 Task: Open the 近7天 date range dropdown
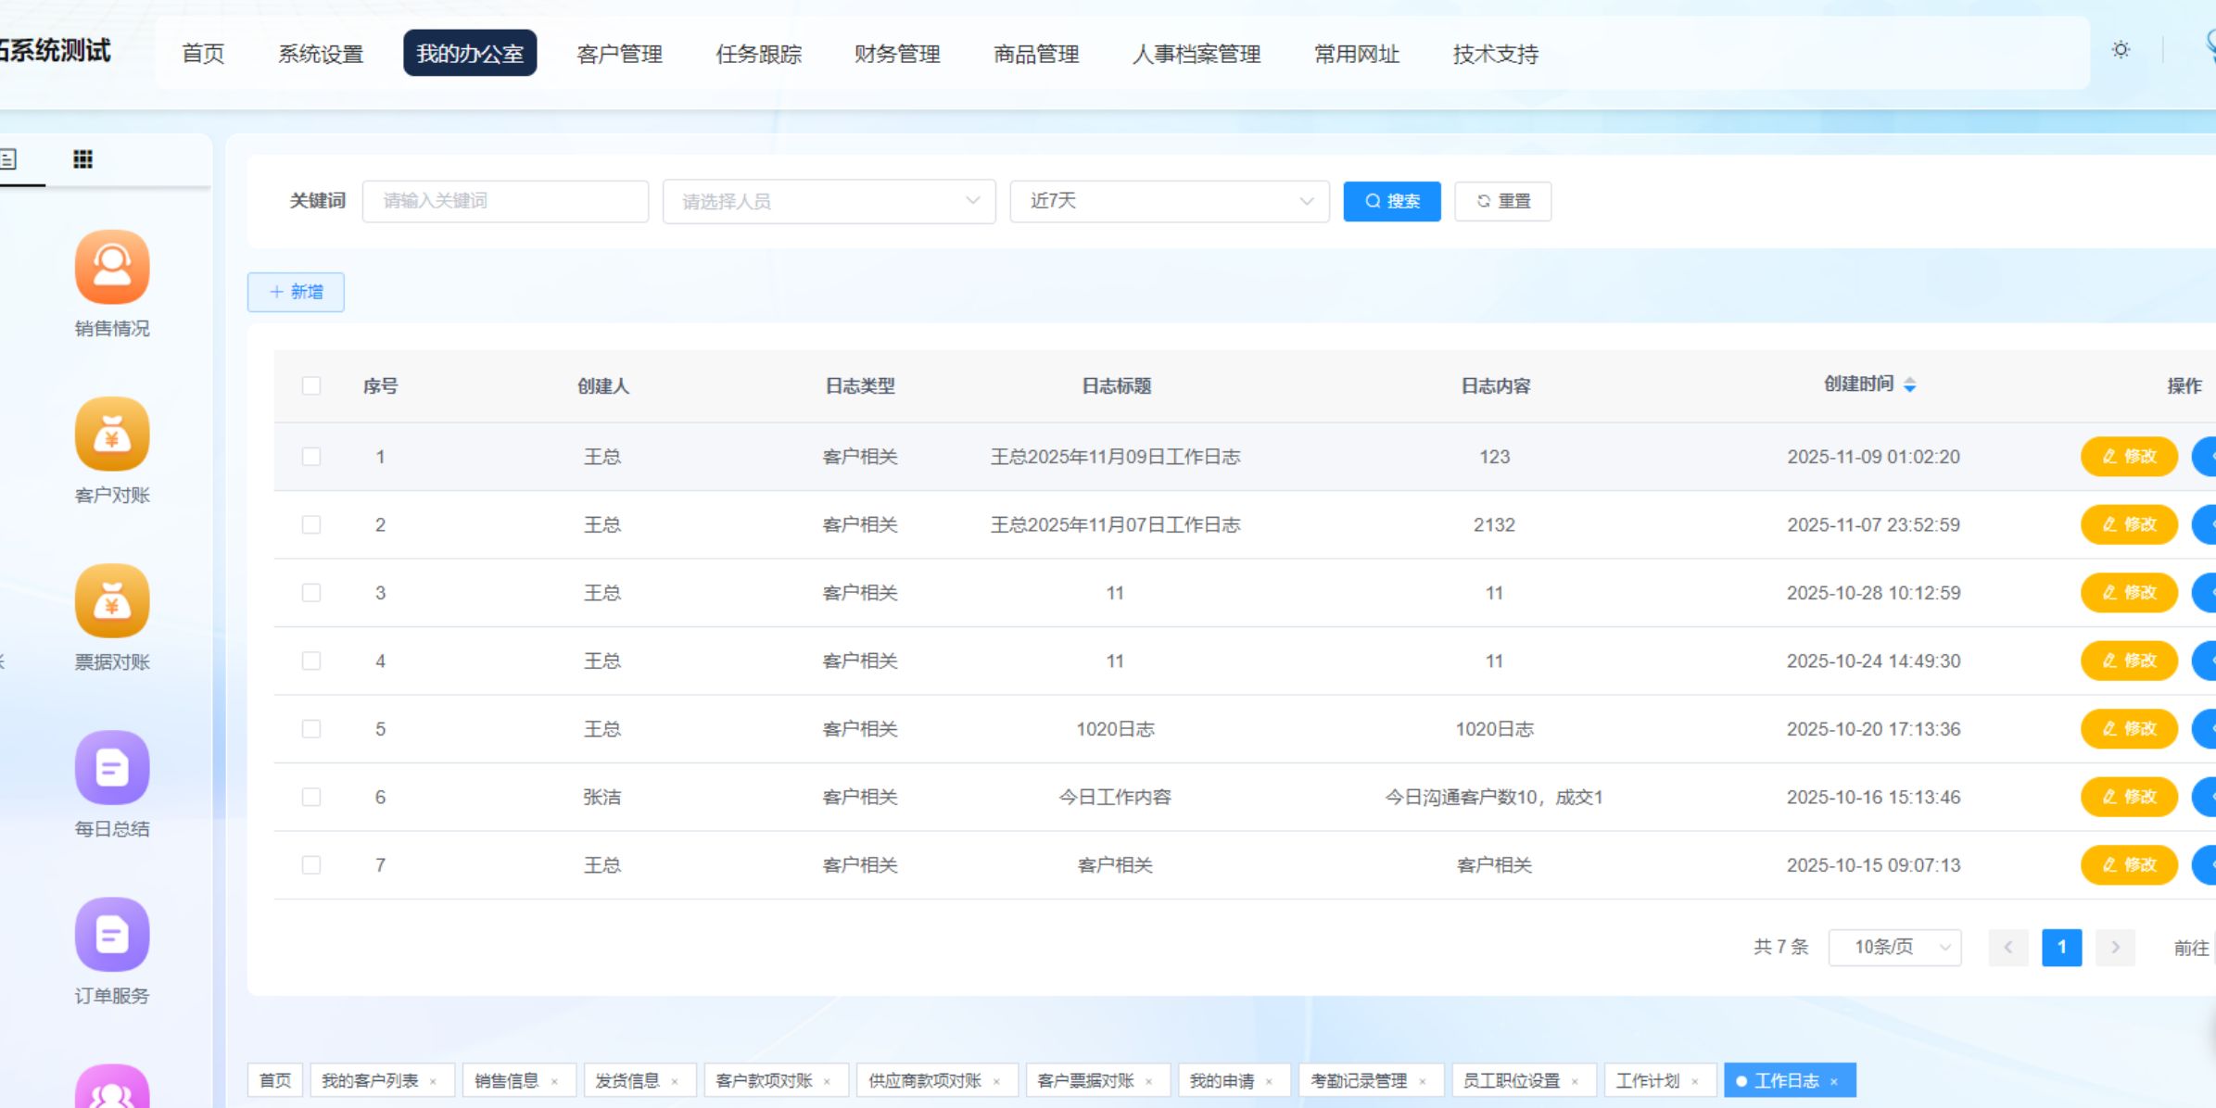1169,201
